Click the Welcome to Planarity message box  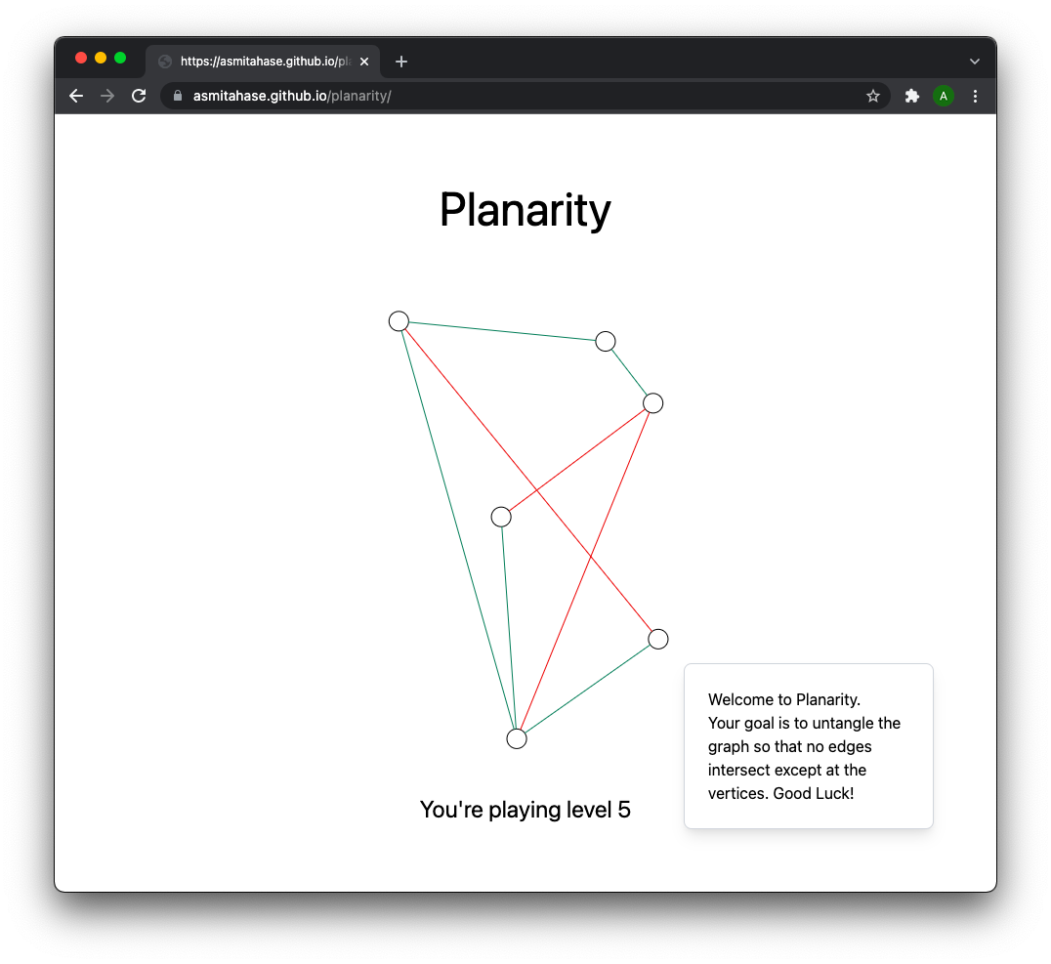tap(809, 746)
